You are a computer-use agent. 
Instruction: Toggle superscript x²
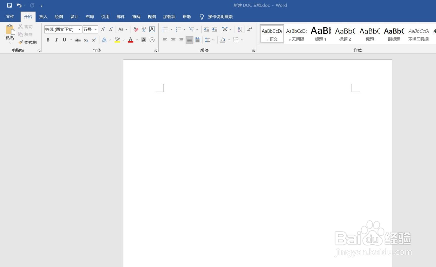click(94, 40)
